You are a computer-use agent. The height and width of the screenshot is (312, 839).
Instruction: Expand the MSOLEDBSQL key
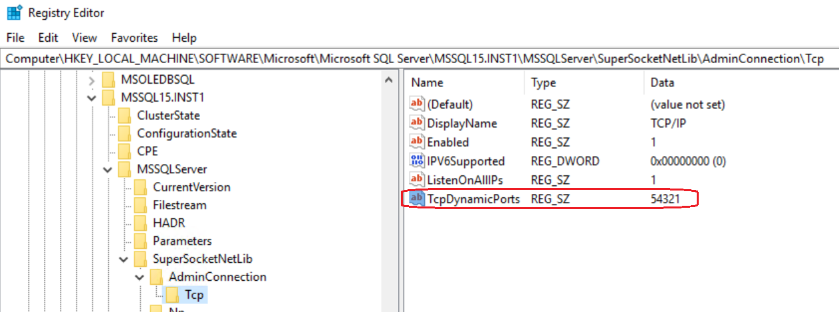pos(92,80)
